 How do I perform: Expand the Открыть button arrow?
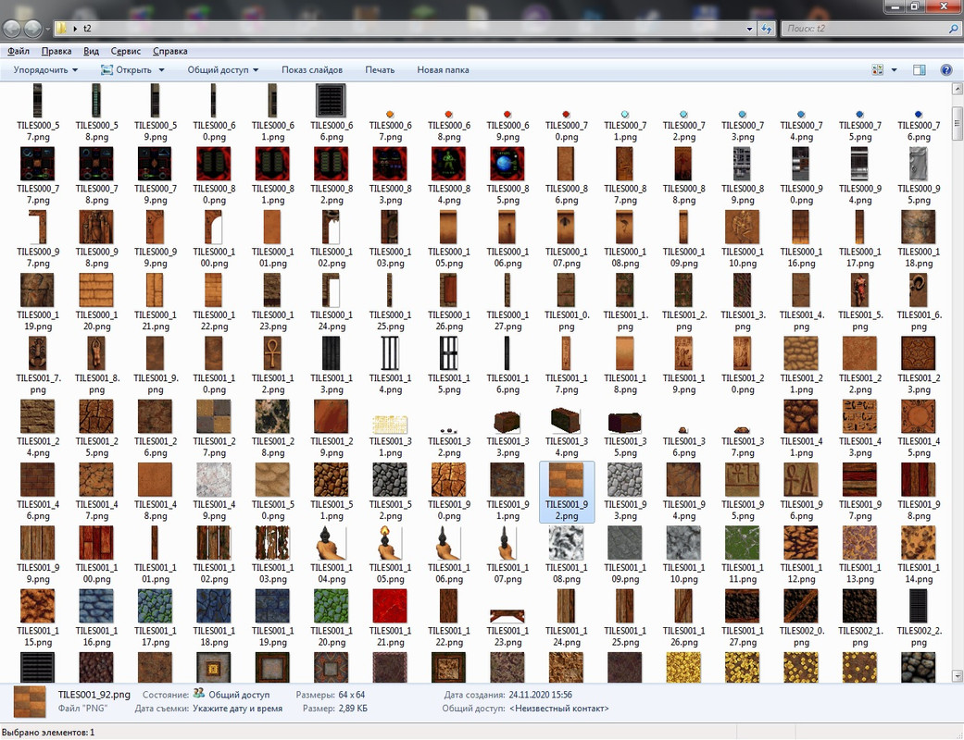click(162, 70)
